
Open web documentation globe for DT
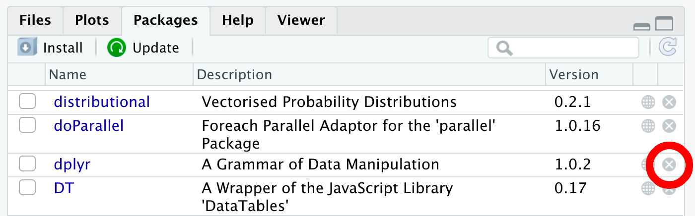point(648,188)
